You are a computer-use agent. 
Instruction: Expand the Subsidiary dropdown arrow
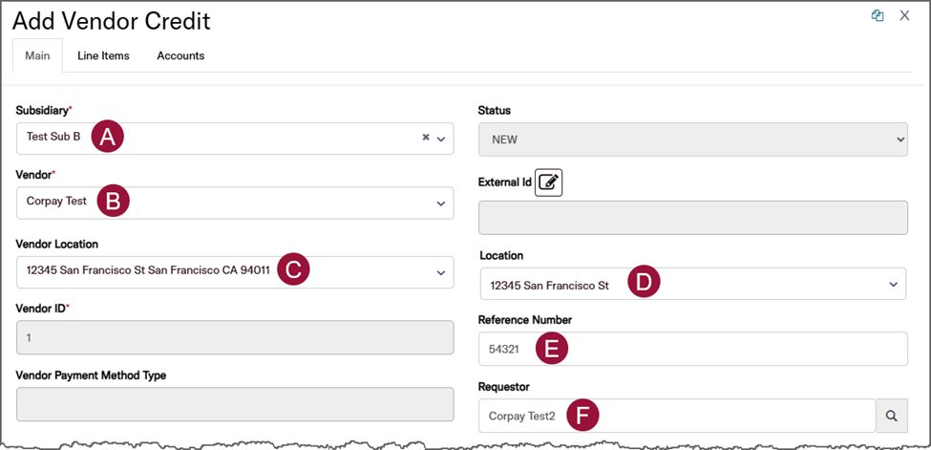(x=441, y=139)
